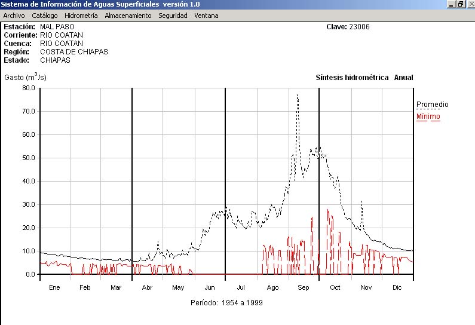Click the Jun month label on axis
Viewport: 475px width, 325px height.
click(210, 287)
